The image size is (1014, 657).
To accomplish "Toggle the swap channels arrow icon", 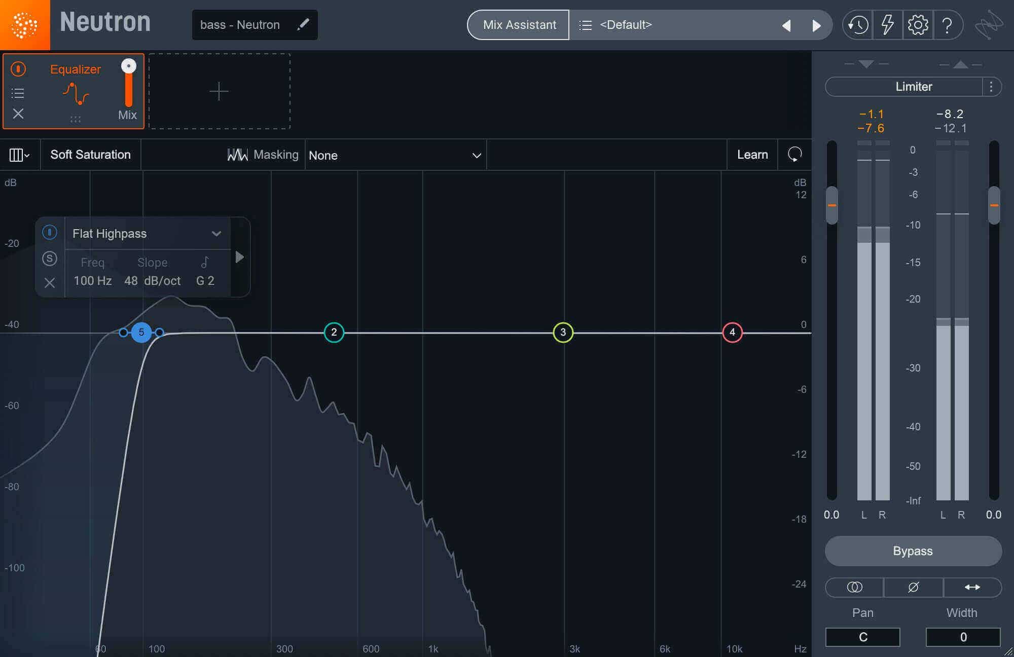I will point(972,587).
